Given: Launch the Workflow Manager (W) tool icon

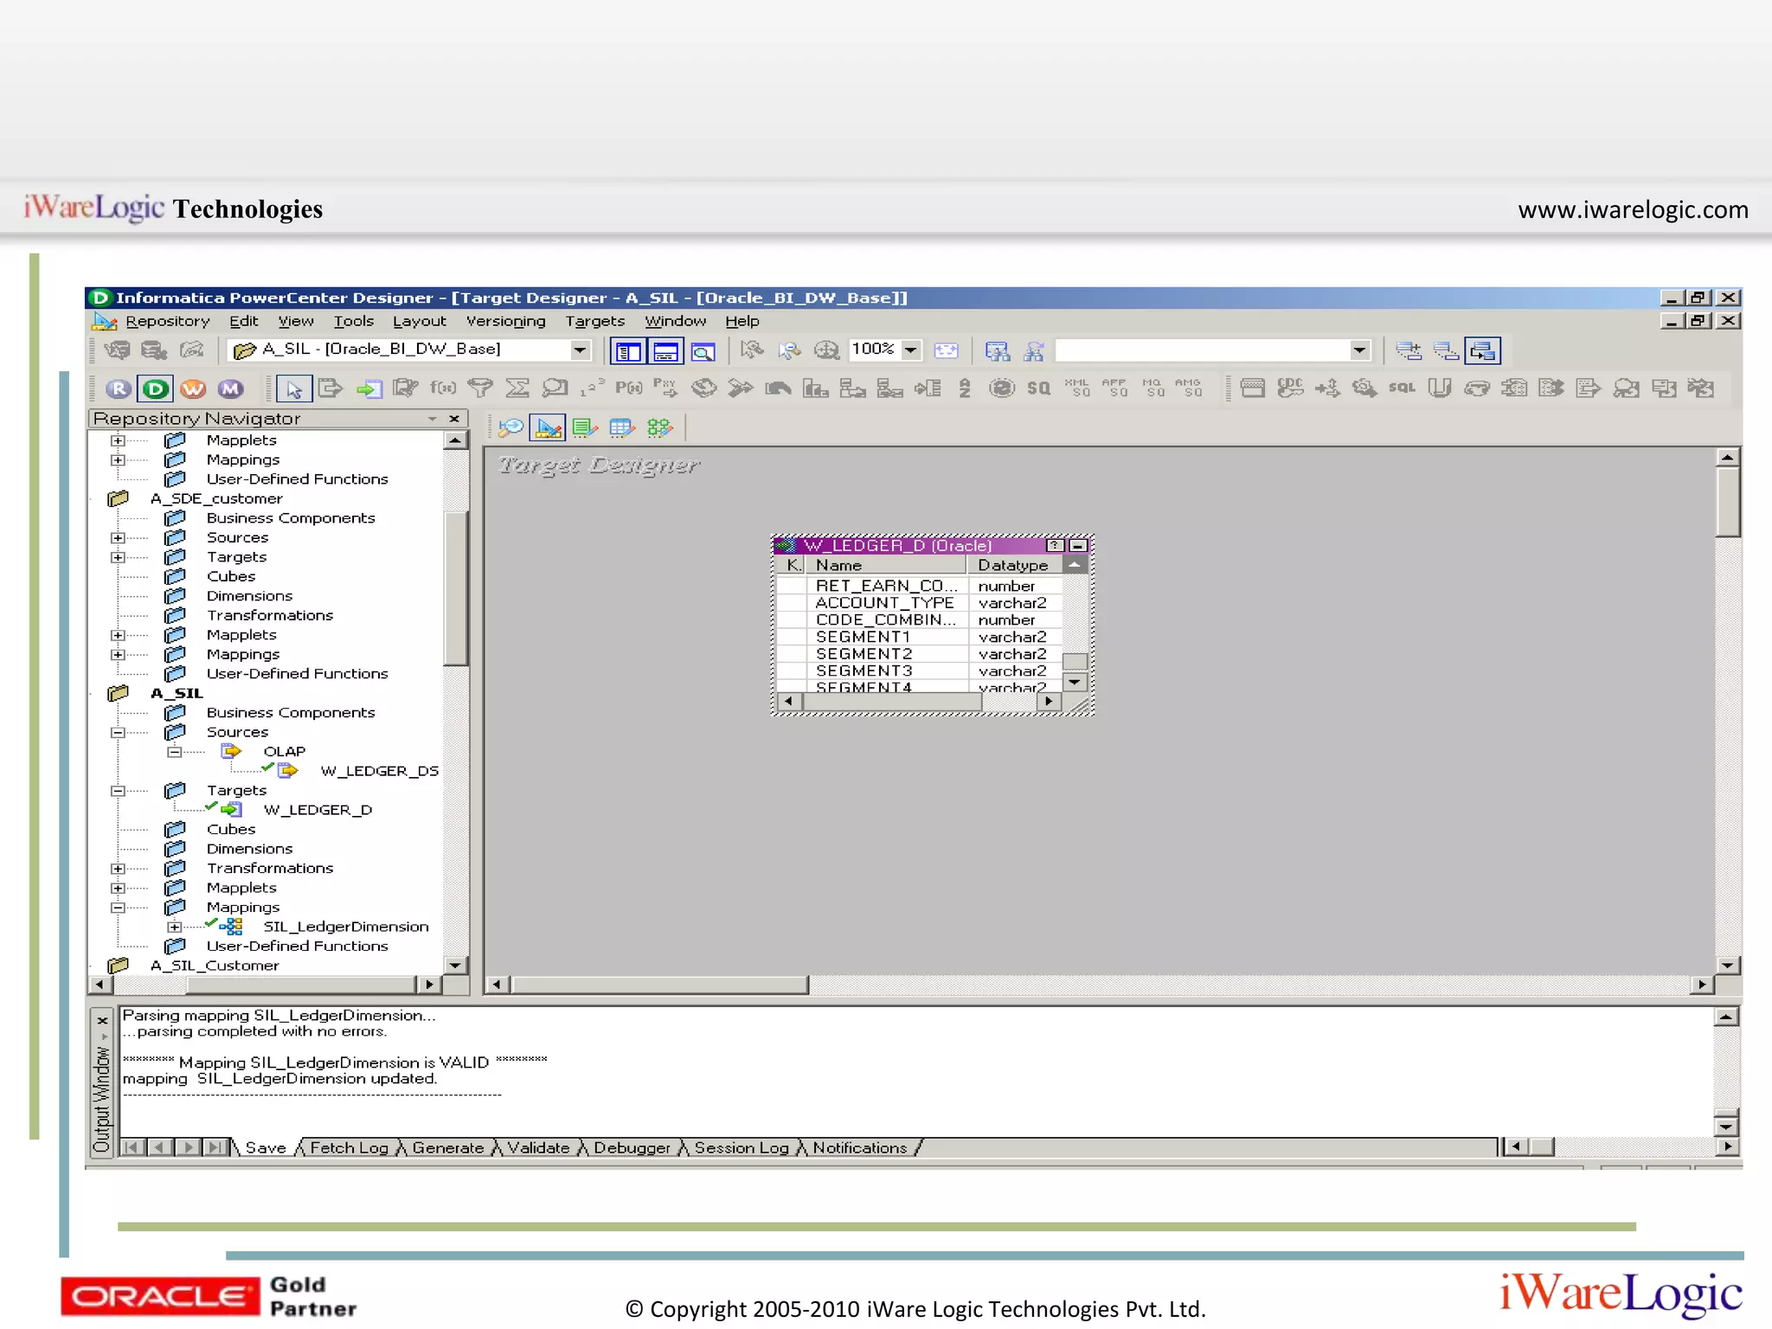Looking at the screenshot, I should point(193,389).
